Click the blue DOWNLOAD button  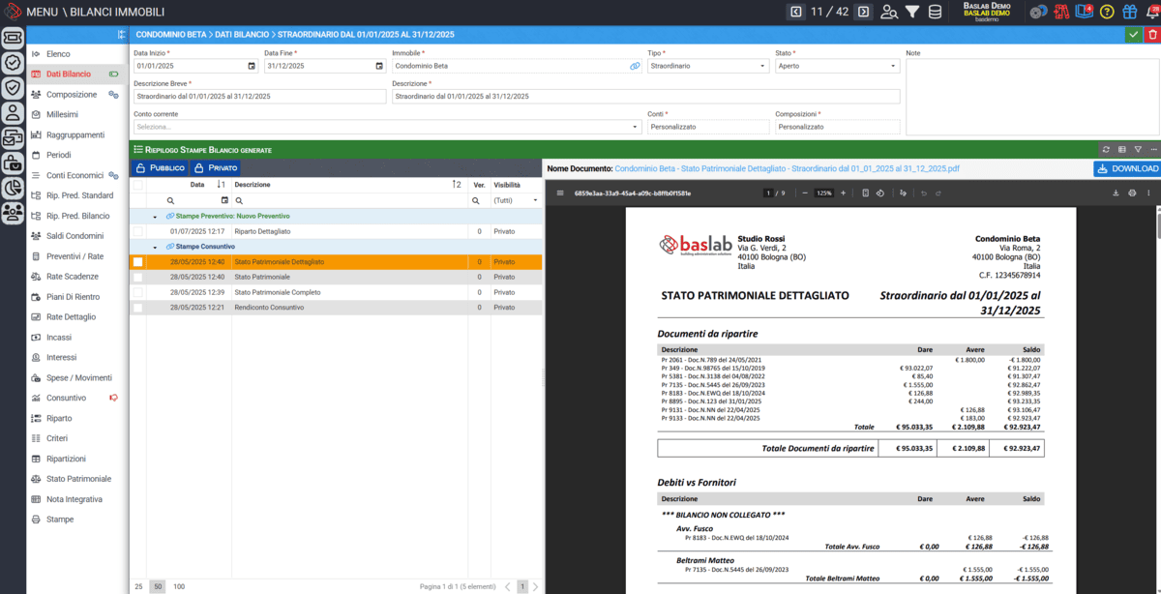click(1127, 168)
